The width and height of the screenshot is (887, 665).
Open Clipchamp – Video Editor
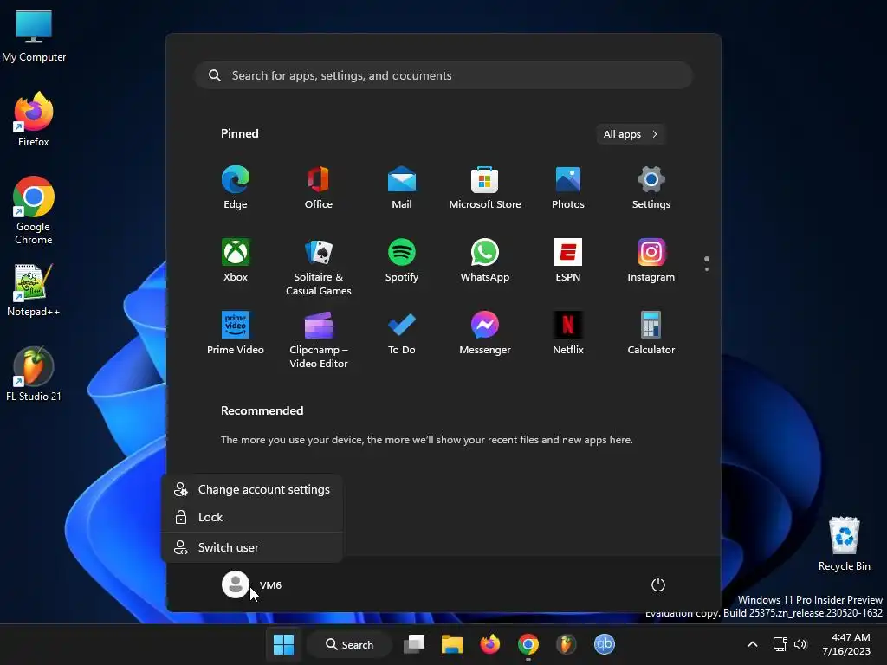coord(319,339)
